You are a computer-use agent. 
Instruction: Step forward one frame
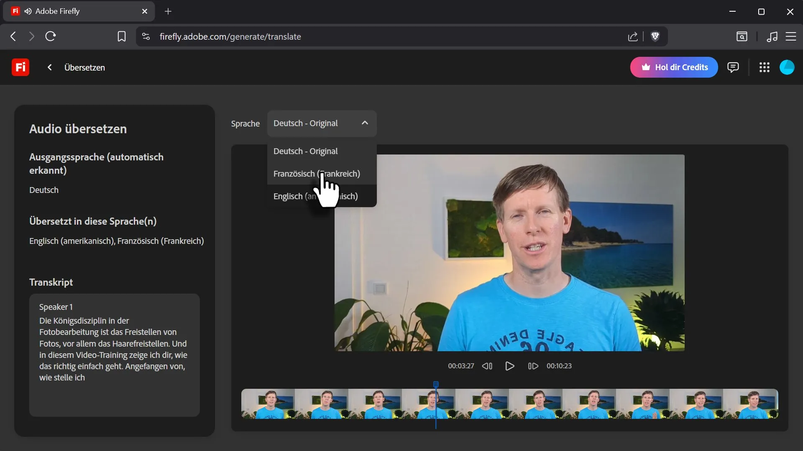[x=533, y=366]
